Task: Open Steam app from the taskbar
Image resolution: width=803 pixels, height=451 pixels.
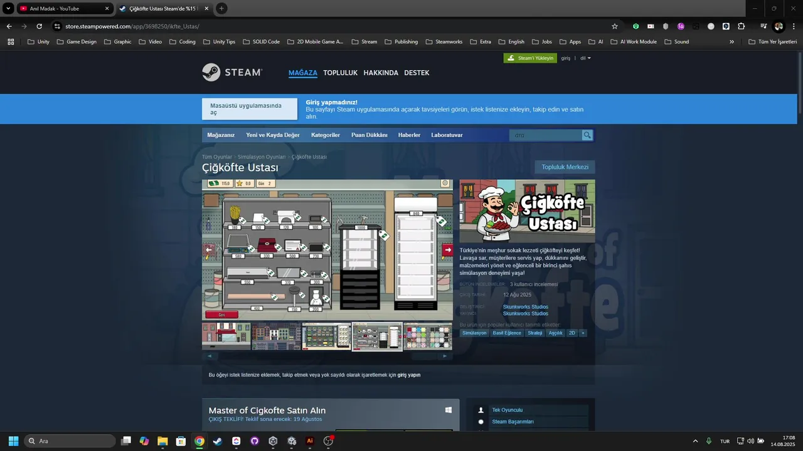Action: 217,441
